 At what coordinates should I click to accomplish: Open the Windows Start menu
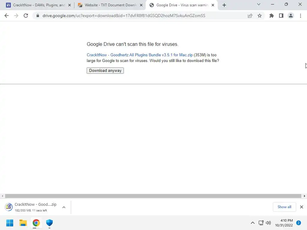pyautogui.click(x=10, y=223)
